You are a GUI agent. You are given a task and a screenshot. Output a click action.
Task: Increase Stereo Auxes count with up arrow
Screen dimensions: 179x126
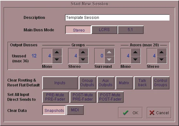coord(162,52)
